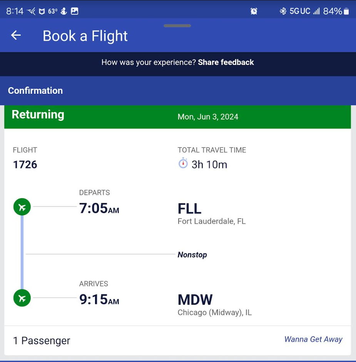Tap the stopwatch icon beside 3h 10m
The width and height of the screenshot is (356, 362).
click(x=183, y=163)
